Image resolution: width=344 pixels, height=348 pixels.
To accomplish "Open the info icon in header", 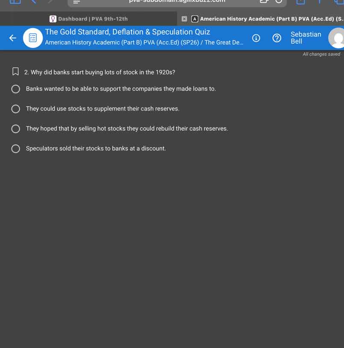I will (256, 38).
